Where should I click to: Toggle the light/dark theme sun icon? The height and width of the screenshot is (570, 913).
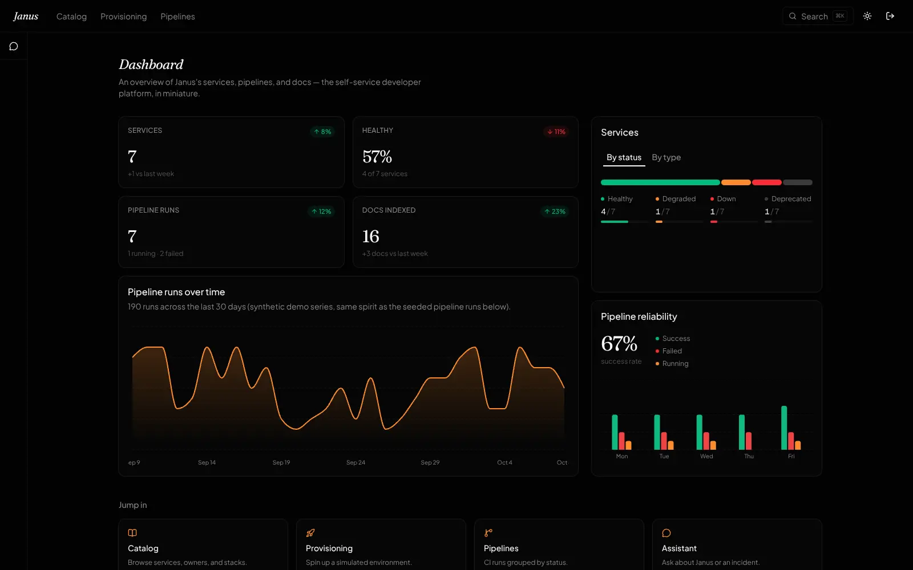point(867,16)
